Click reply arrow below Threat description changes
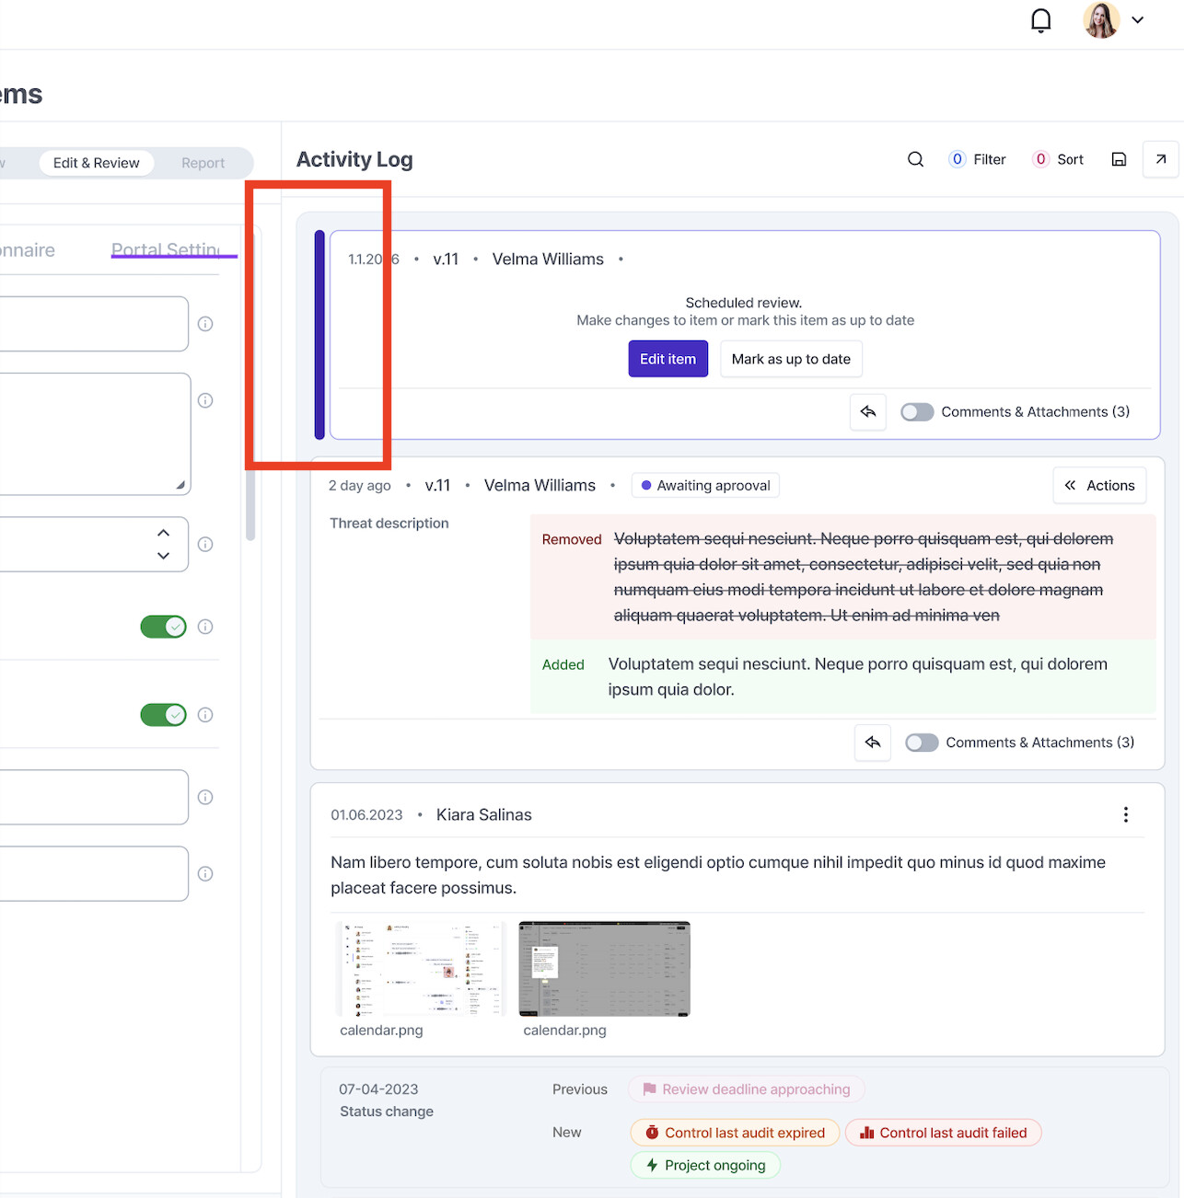The image size is (1184, 1198). pos(872,743)
